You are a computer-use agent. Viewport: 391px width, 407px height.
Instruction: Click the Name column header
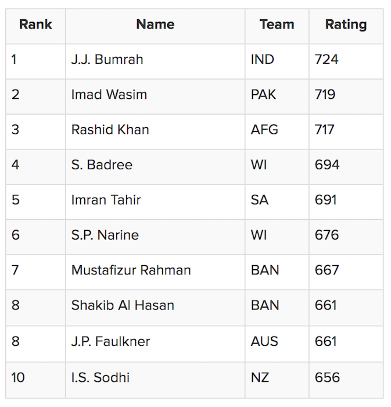click(155, 24)
